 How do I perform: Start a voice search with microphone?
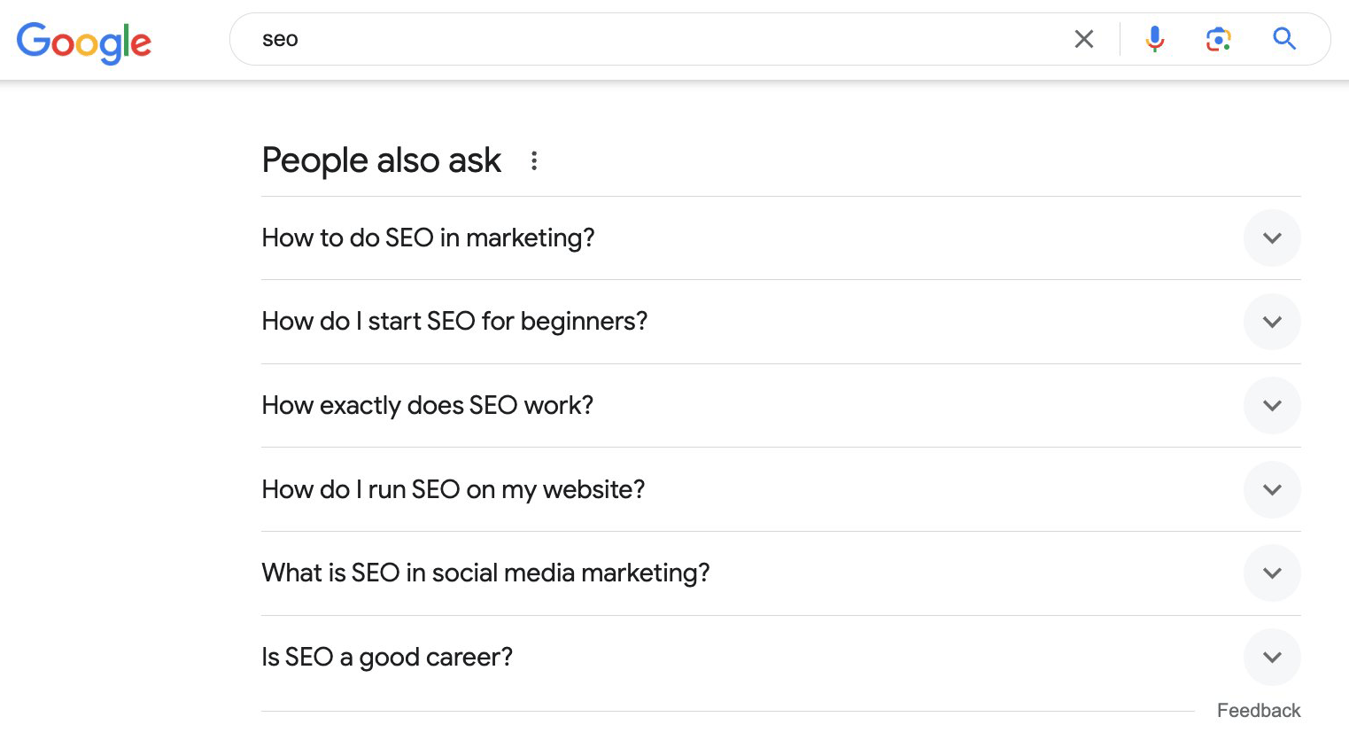pos(1154,39)
